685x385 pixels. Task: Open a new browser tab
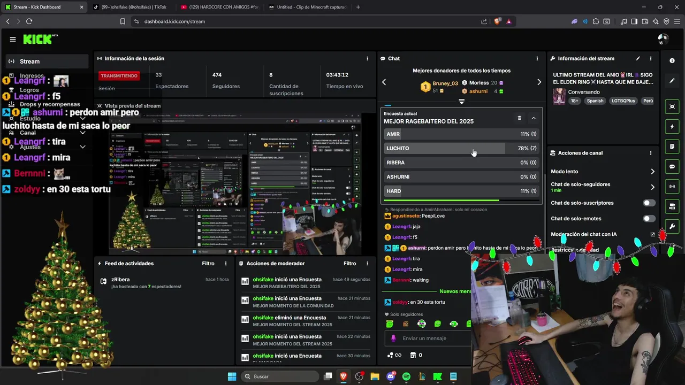click(358, 7)
